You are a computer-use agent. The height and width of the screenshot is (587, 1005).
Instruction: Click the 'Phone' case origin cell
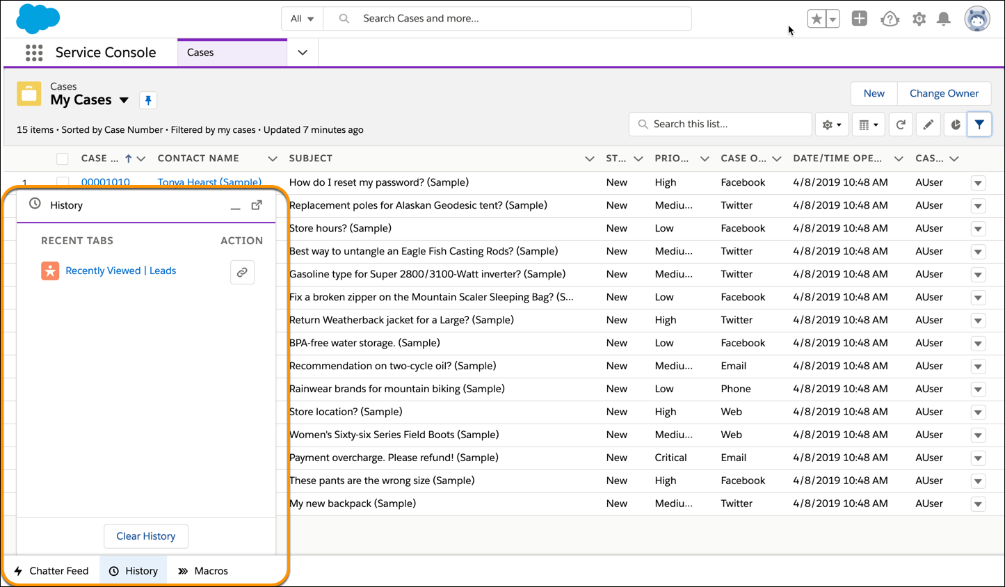(x=736, y=389)
